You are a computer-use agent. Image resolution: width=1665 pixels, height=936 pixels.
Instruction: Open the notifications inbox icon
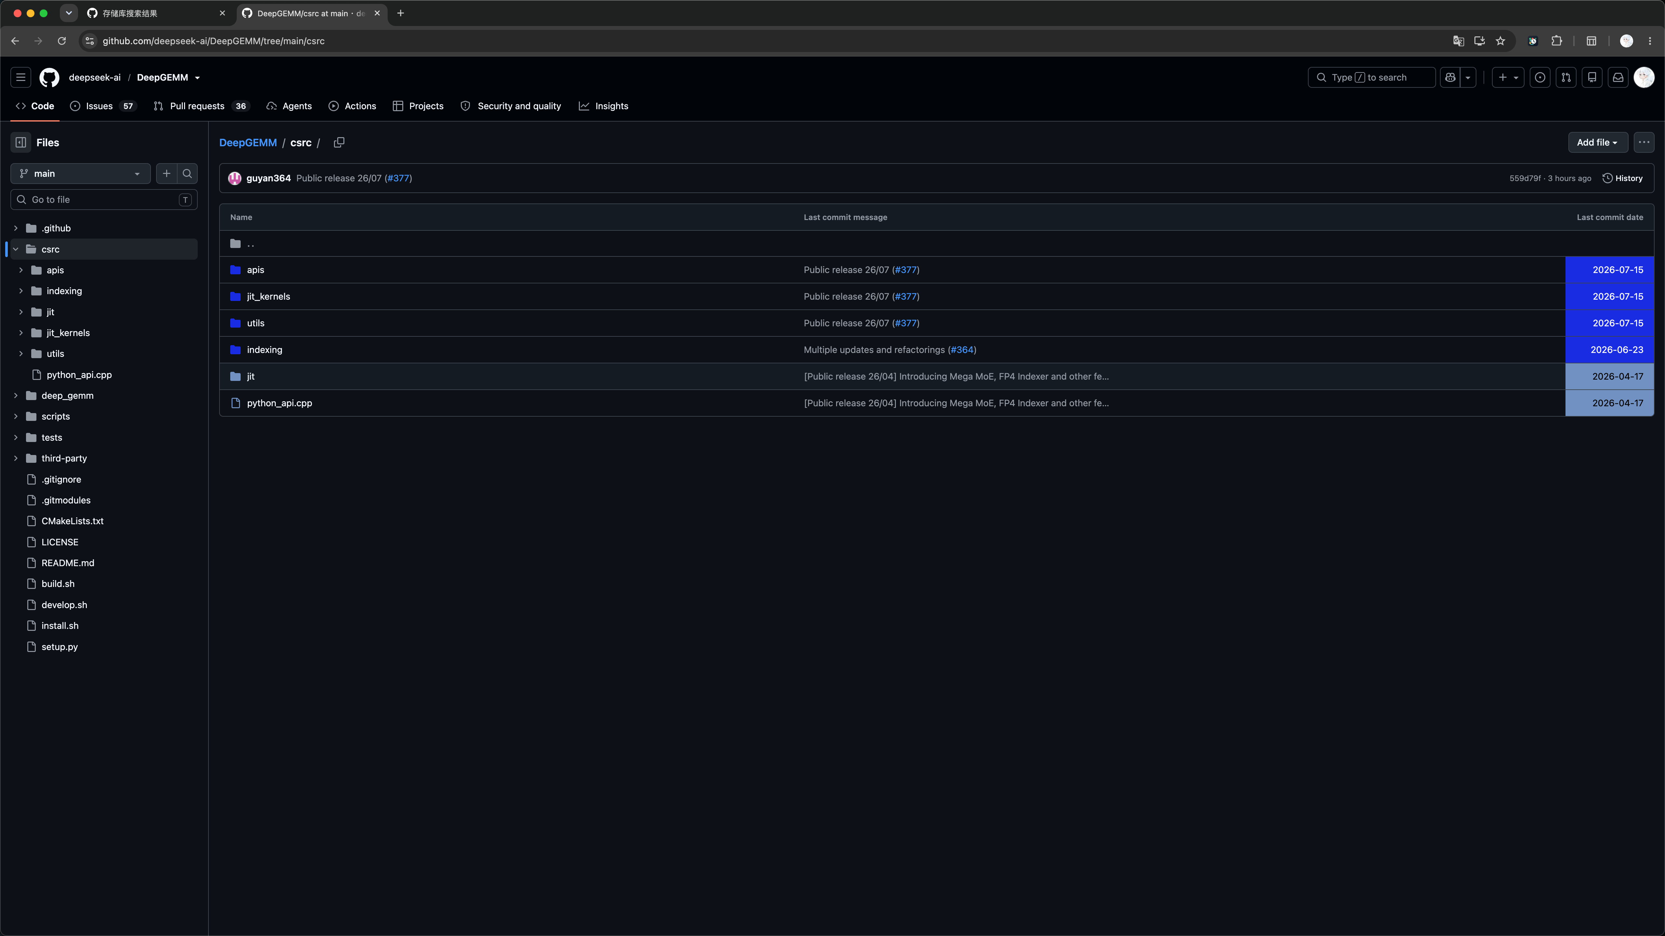pyautogui.click(x=1618, y=78)
